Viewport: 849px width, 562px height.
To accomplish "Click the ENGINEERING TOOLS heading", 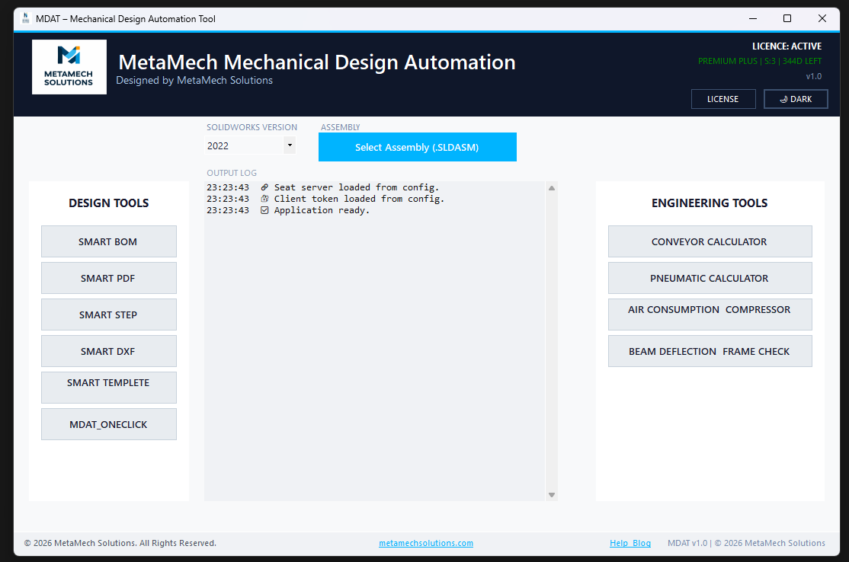I will pos(710,203).
